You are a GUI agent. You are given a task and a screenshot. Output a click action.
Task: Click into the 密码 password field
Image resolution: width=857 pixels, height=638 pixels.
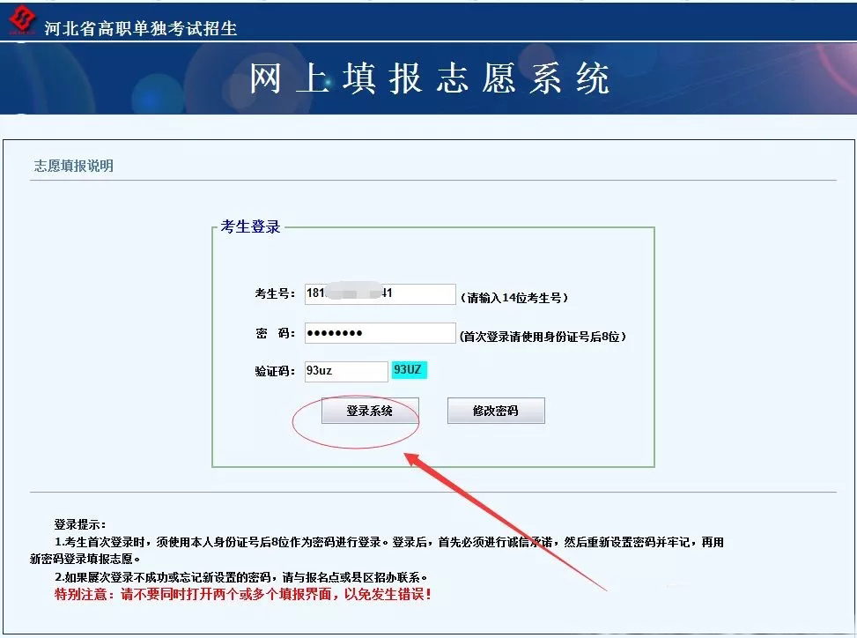tap(380, 333)
